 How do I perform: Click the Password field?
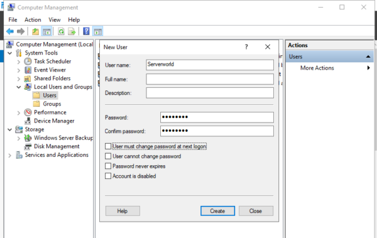(217, 117)
